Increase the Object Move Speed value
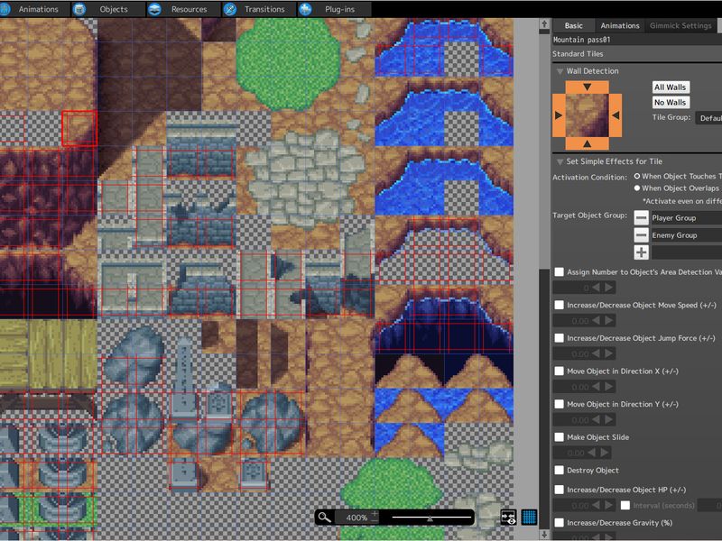 coord(608,321)
